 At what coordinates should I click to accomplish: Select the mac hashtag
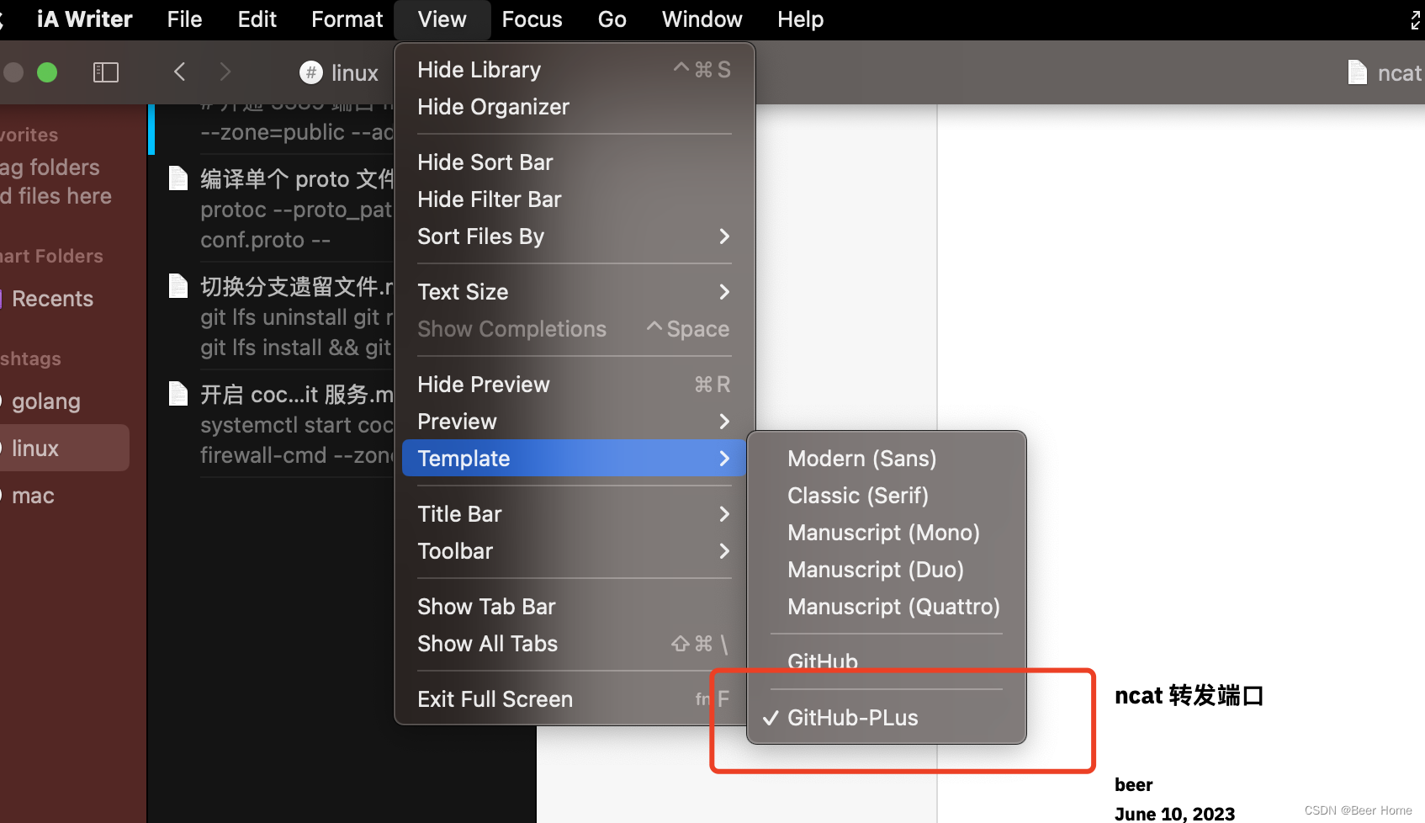pos(34,496)
